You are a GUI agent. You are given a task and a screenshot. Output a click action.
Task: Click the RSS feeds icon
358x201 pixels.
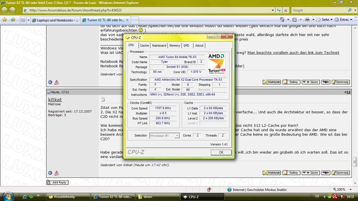pyautogui.click(x=295, y=20)
